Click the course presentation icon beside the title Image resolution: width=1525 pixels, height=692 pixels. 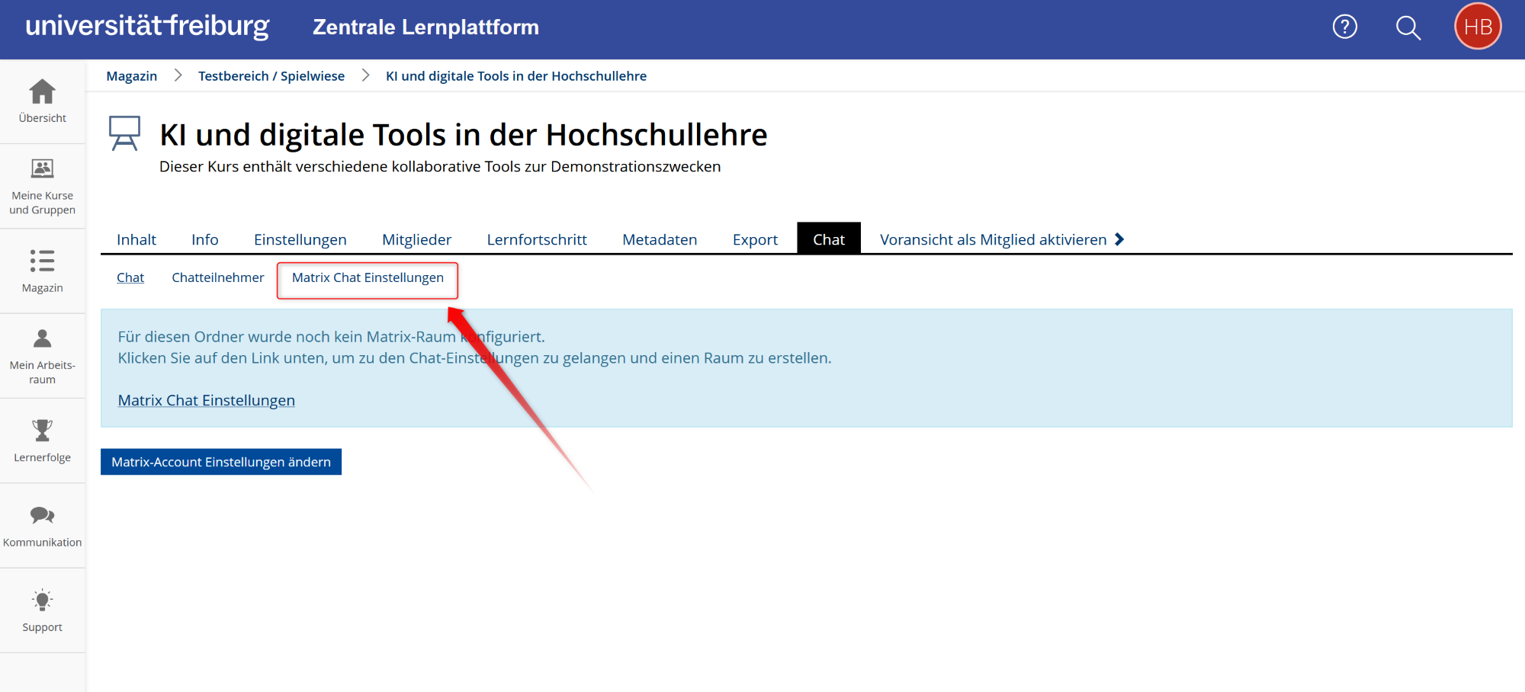125,131
